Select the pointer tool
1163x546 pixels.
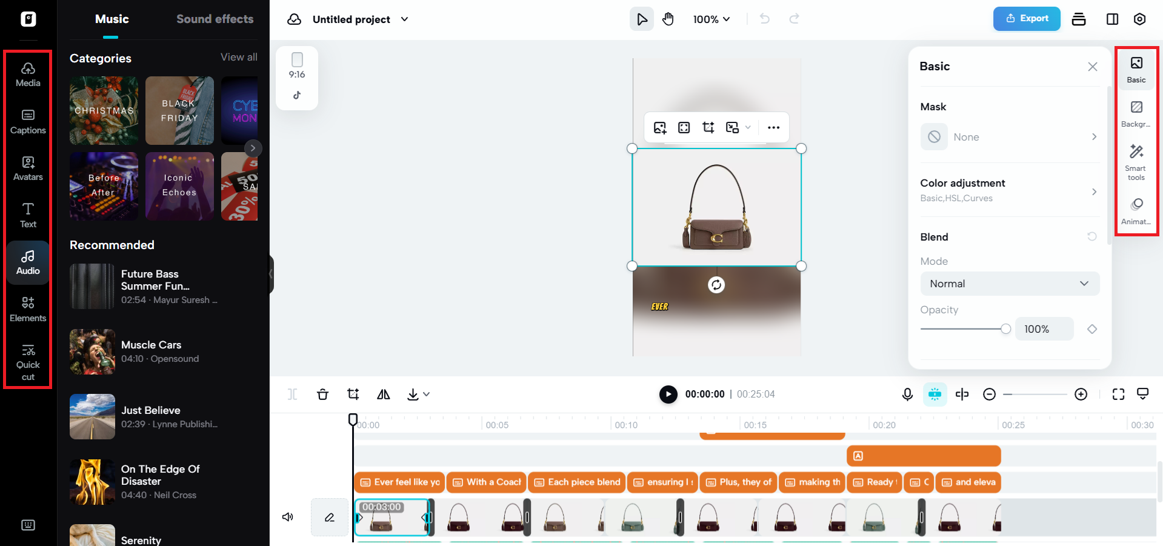pos(642,19)
